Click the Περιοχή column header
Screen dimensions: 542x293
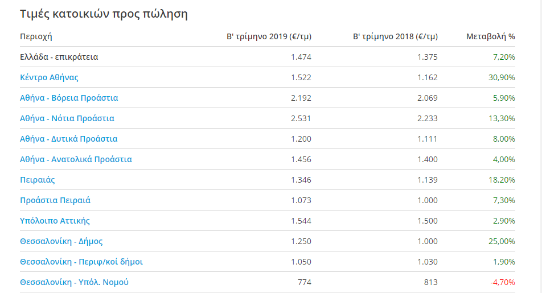point(36,36)
